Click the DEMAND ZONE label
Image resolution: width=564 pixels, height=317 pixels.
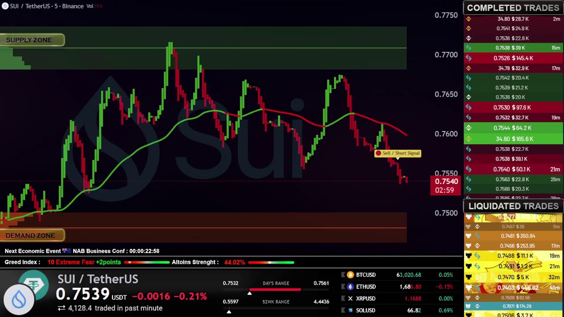point(32,236)
